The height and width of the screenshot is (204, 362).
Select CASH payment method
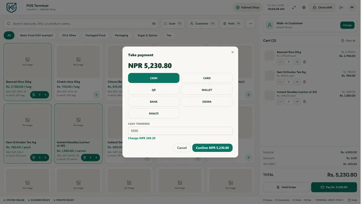[x=153, y=78]
